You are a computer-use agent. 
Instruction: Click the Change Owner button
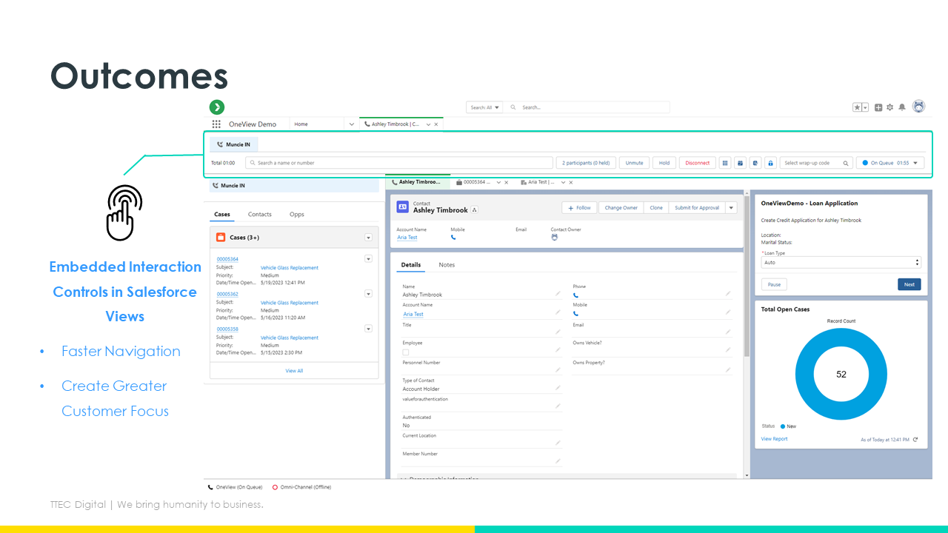[x=621, y=208]
